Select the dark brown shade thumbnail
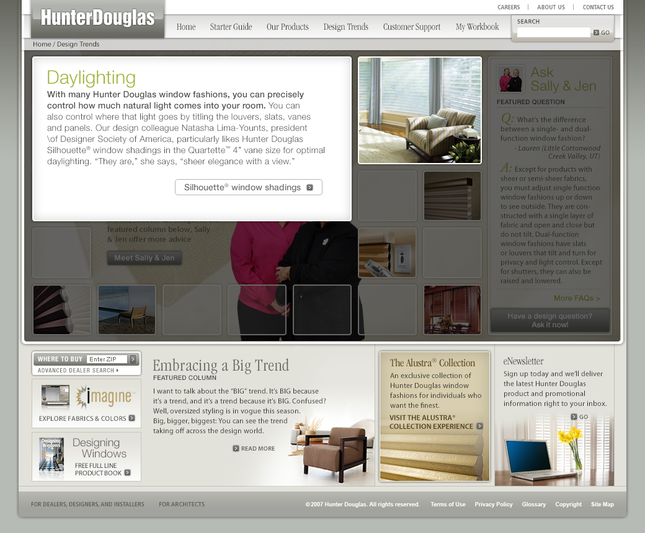 (x=452, y=196)
